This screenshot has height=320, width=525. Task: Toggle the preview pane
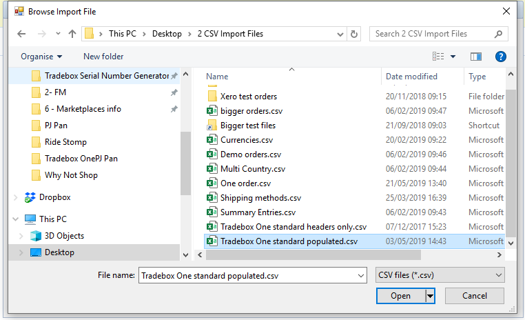476,57
